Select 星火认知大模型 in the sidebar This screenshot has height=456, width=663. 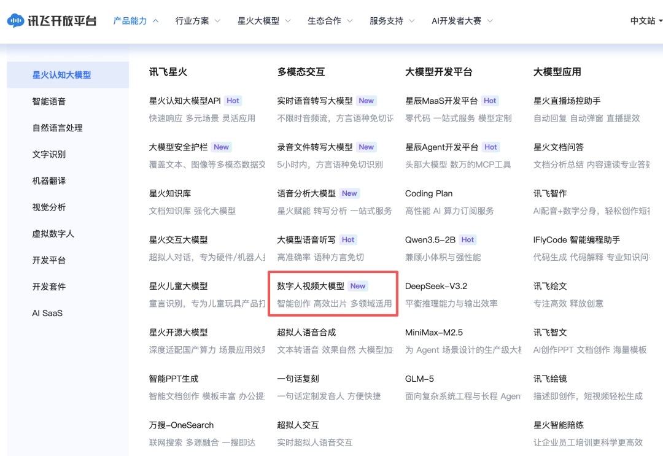pyautogui.click(x=68, y=75)
